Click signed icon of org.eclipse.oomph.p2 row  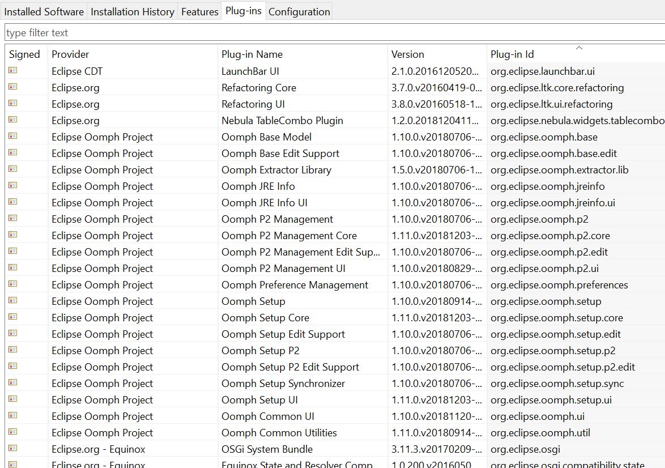[x=12, y=218]
